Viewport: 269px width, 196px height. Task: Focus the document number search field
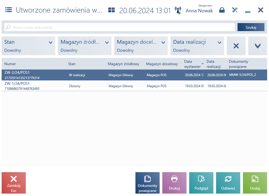(120, 27)
